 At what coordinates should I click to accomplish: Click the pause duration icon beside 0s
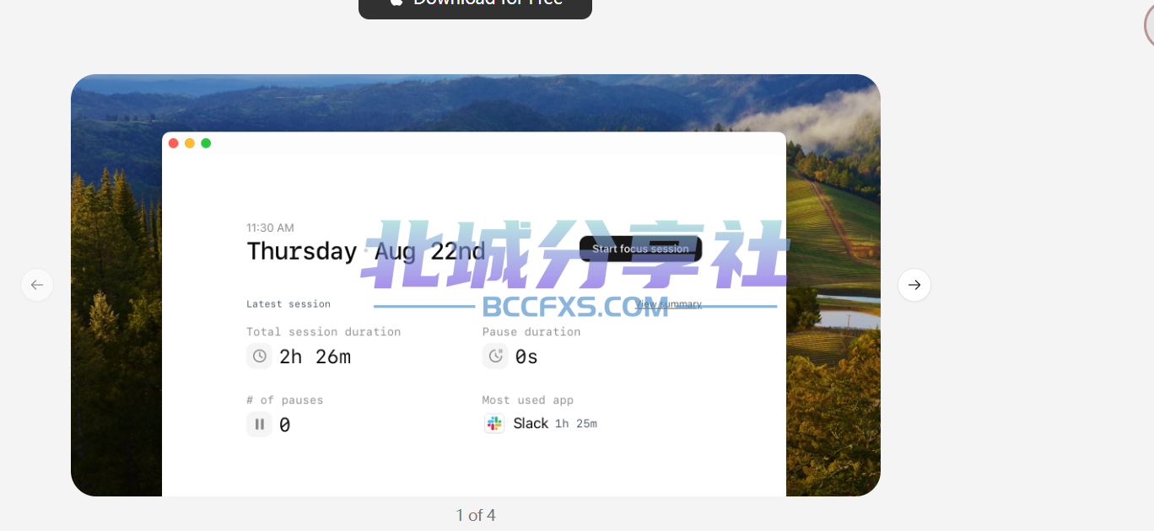pos(495,357)
